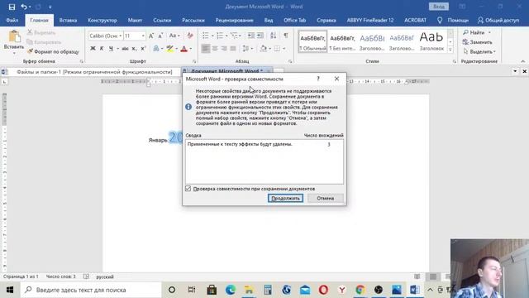
Task: Select the Без интервала style
Action: tap(342, 42)
